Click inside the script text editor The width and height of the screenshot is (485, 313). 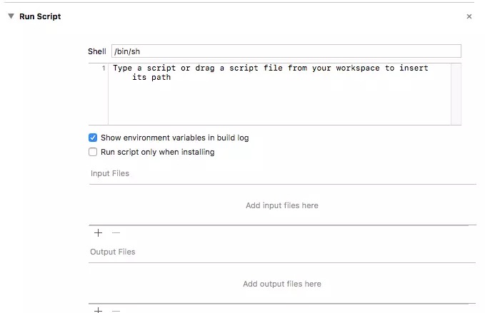[279, 94]
